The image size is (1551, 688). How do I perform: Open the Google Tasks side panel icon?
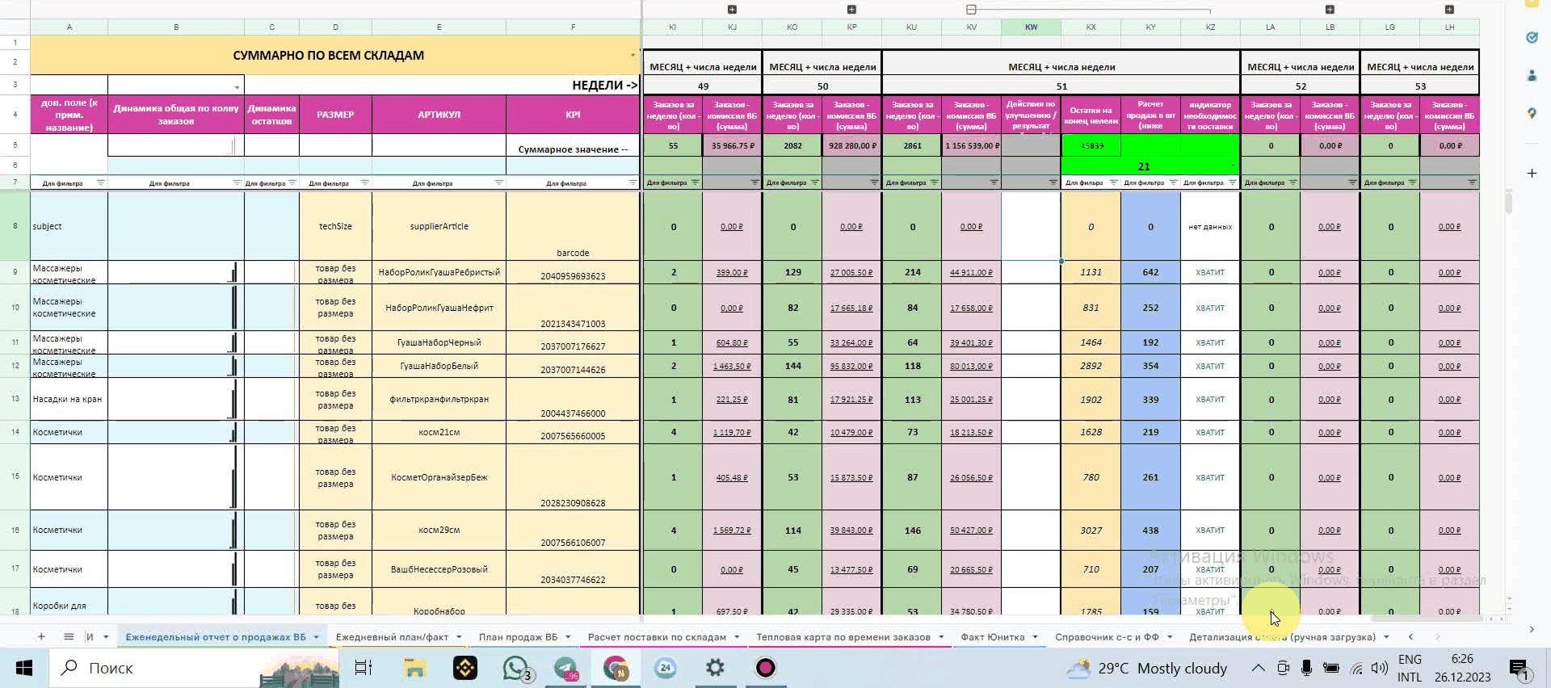point(1532,37)
